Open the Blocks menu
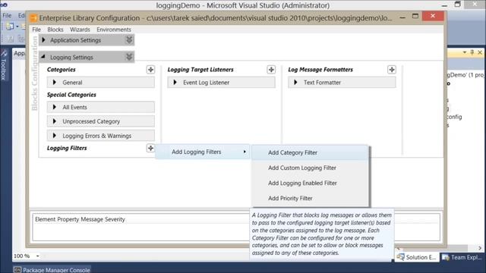 [x=55, y=30]
